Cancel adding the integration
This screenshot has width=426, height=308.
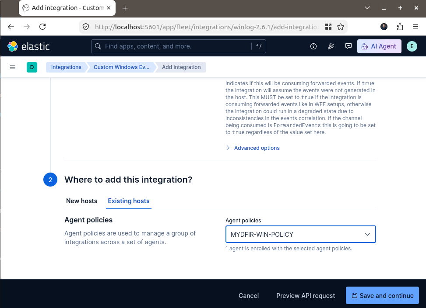[249, 295]
